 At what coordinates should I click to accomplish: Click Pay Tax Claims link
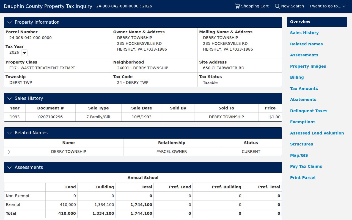pyautogui.click(x=306, y=166)
